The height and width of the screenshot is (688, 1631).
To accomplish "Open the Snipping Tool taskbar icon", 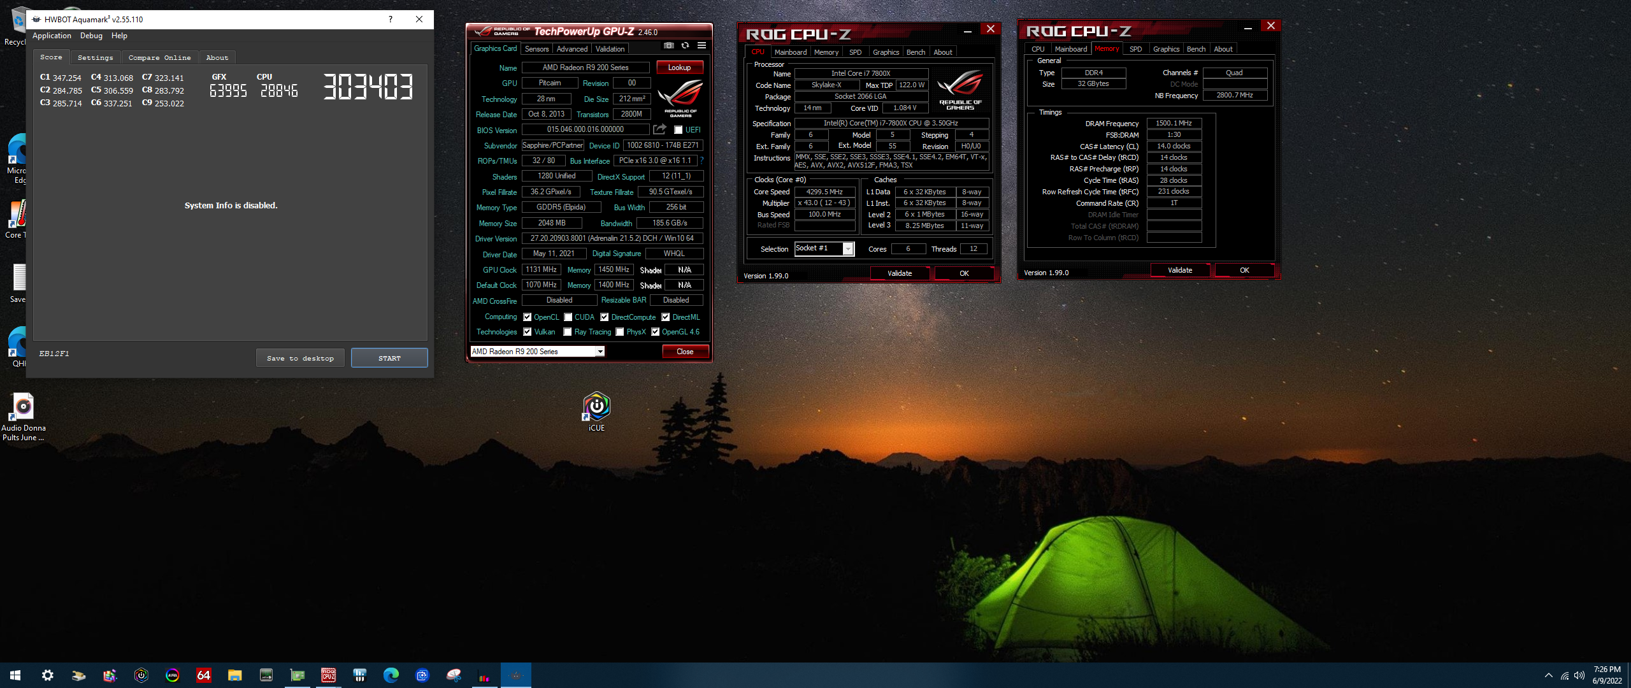I will [453, 675].
